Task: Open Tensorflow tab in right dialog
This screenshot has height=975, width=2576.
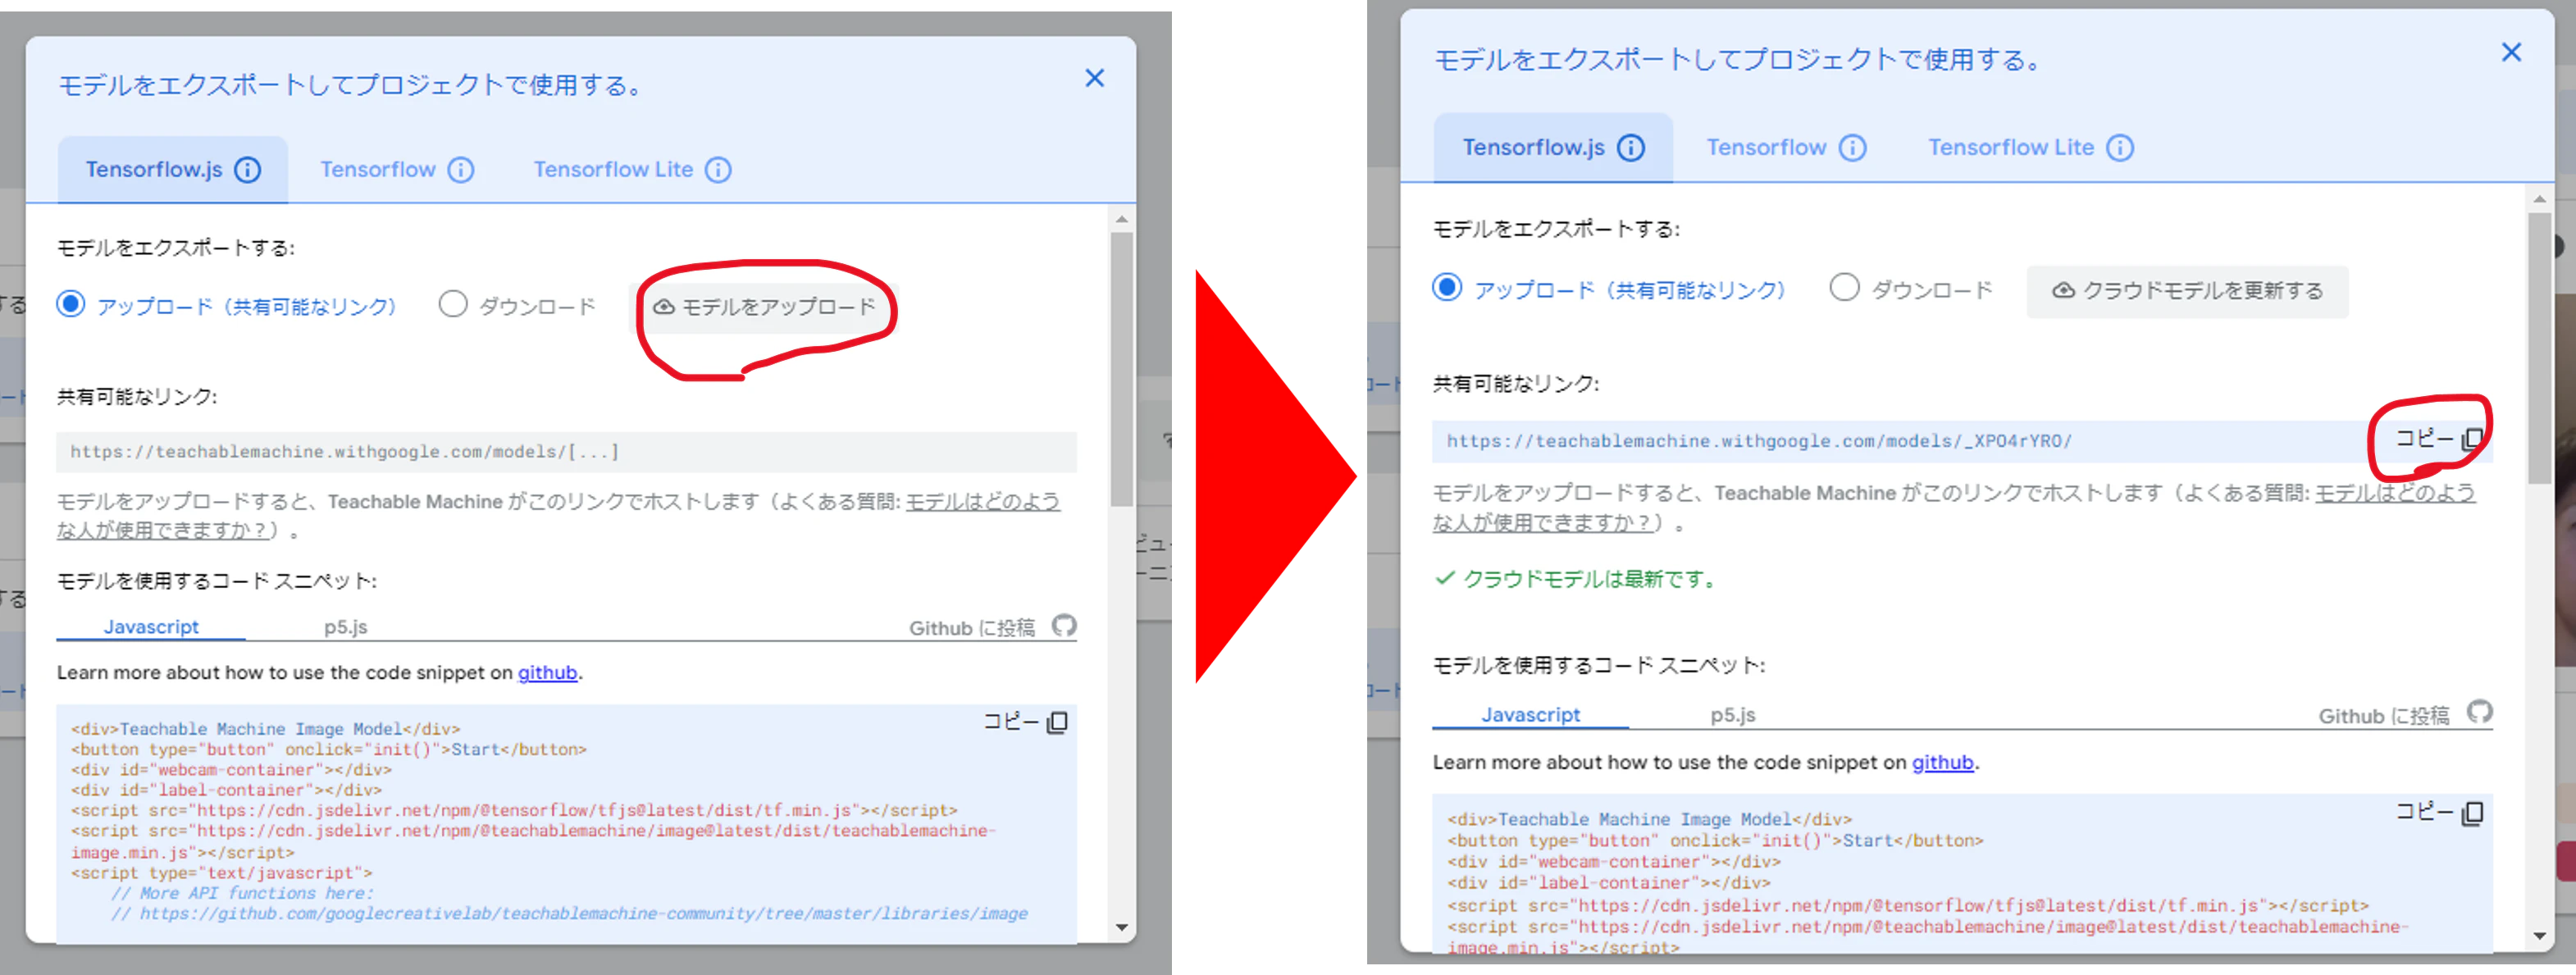Action: click(1786, 148)
